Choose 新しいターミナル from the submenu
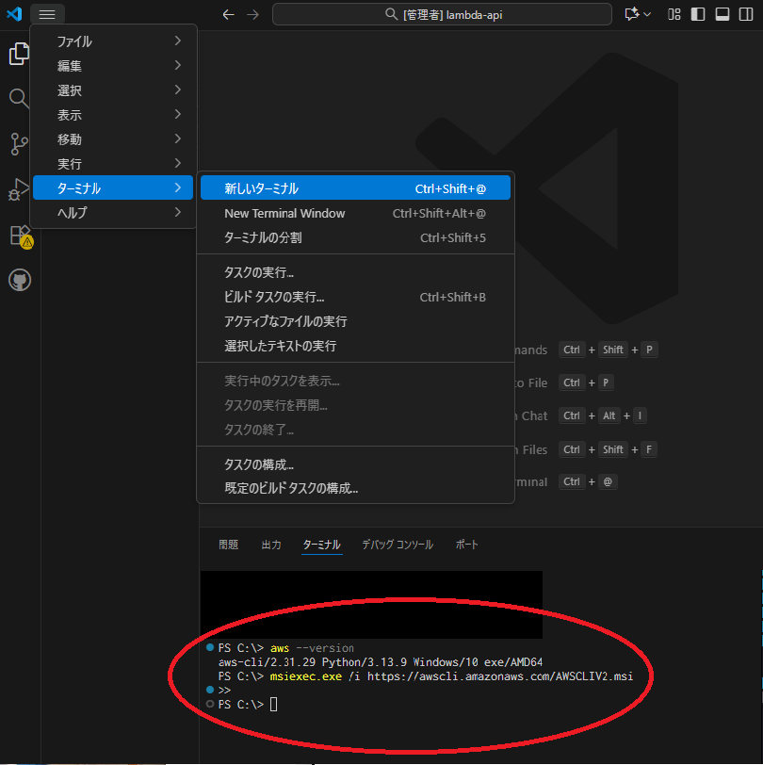 coord(355,188)
